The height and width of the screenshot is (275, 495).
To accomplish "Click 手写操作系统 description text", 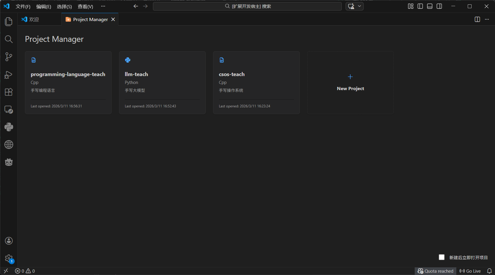I will 231,90.
